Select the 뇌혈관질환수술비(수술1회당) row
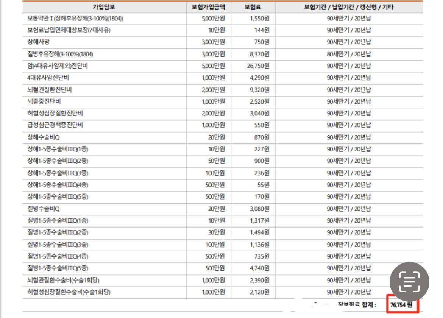443x318 pixels. [x=223, y=281]
